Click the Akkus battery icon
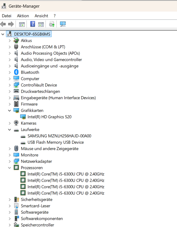The image size is (177, 227). coord(16,40)
